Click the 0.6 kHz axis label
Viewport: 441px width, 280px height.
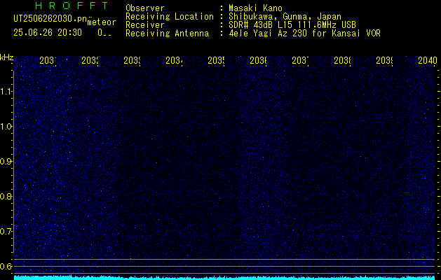coord(6,266)
